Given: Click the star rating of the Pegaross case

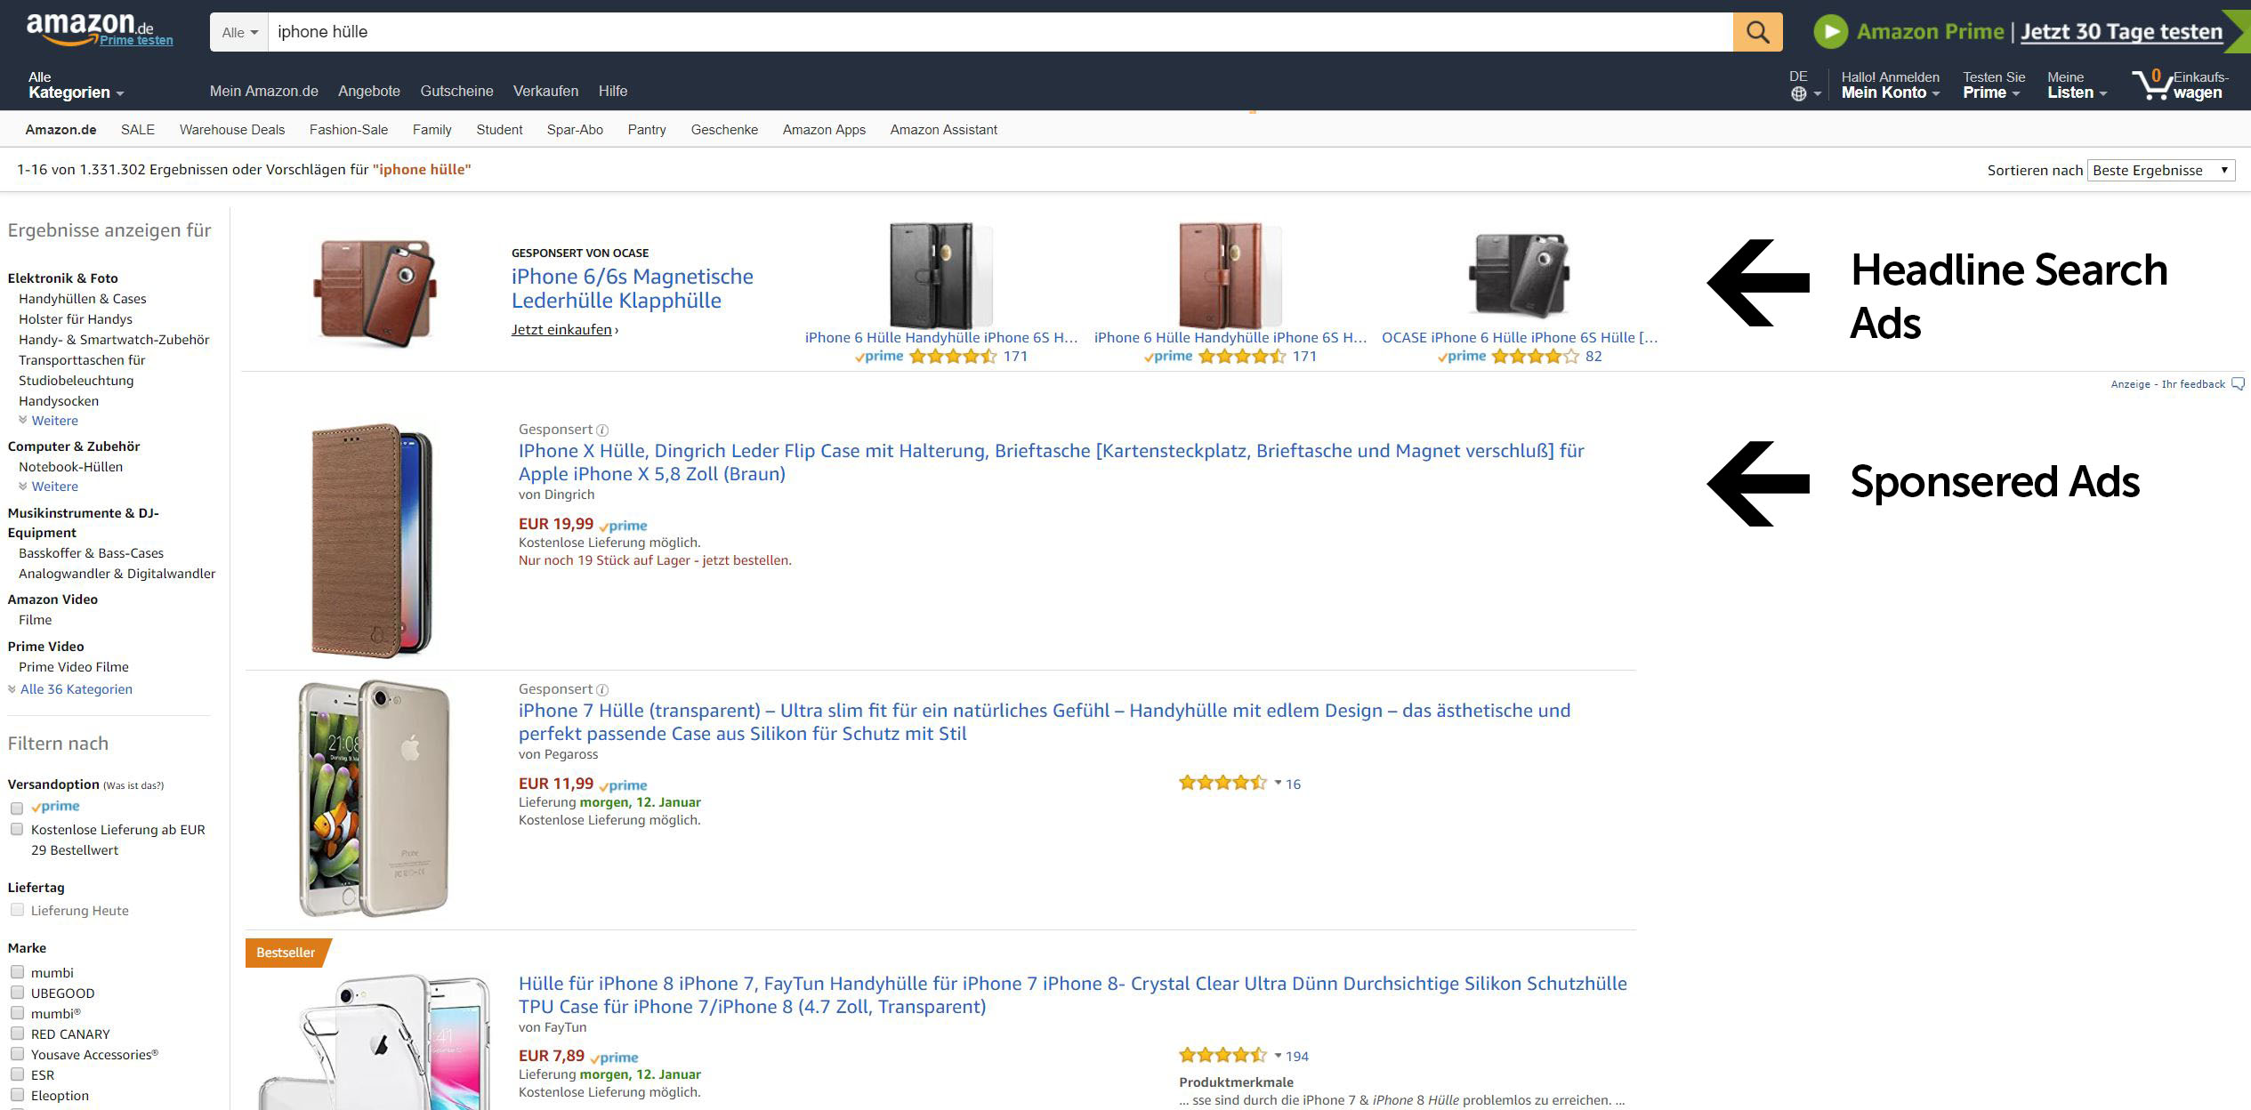Looking at the screenshot, I should pyautogui.click(x=1222, y=782).
